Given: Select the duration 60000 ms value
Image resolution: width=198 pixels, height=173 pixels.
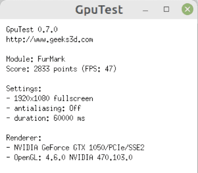Looking at the screenshot, I should pyautogui.click(x=69, y=118).
